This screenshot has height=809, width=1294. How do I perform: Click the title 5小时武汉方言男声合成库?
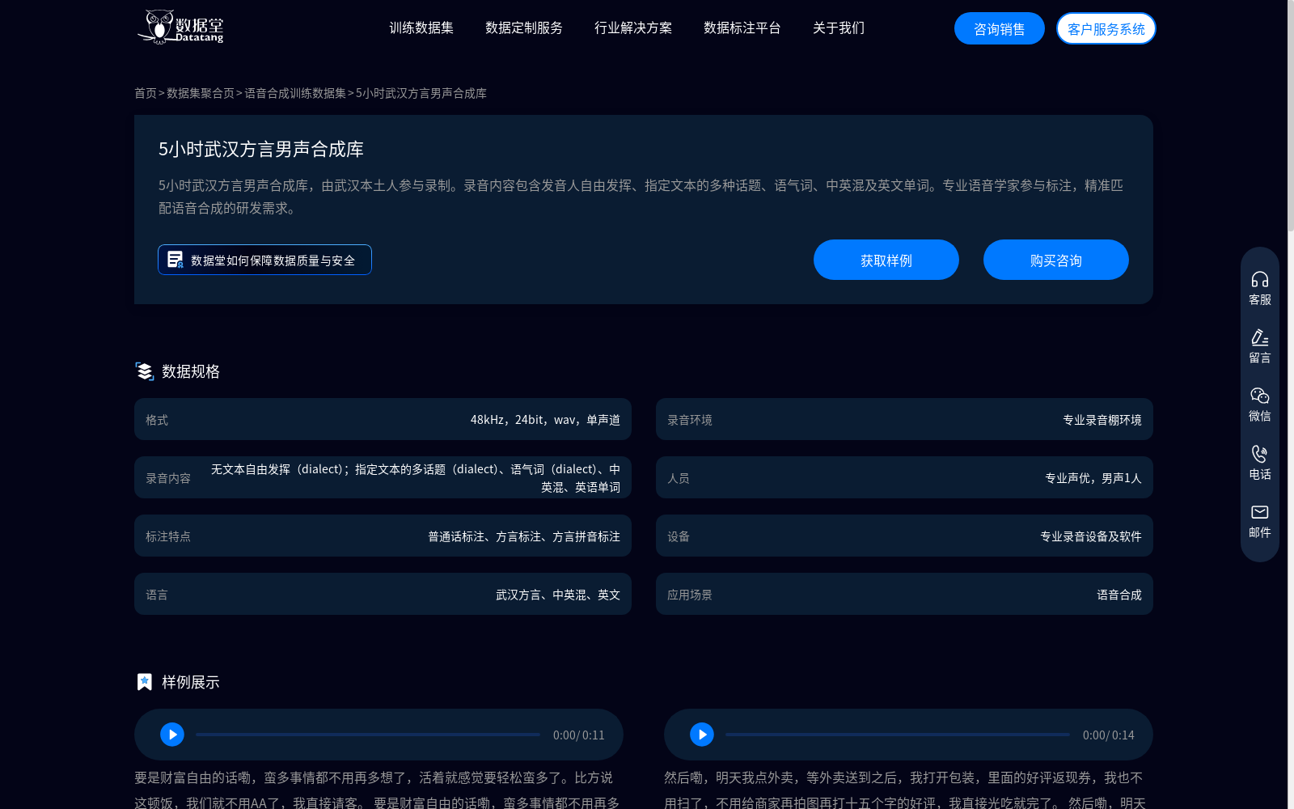click(261, 150)
